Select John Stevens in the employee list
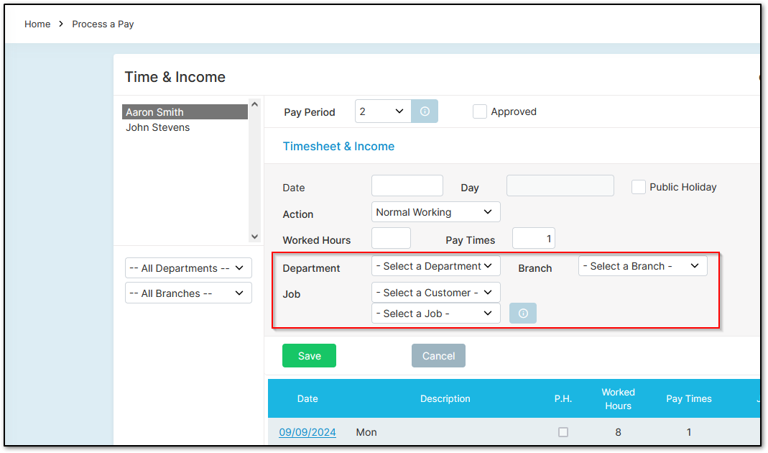The width and height of the screenshot is (768, 453). pyautogui.click(x=158, y=127)
